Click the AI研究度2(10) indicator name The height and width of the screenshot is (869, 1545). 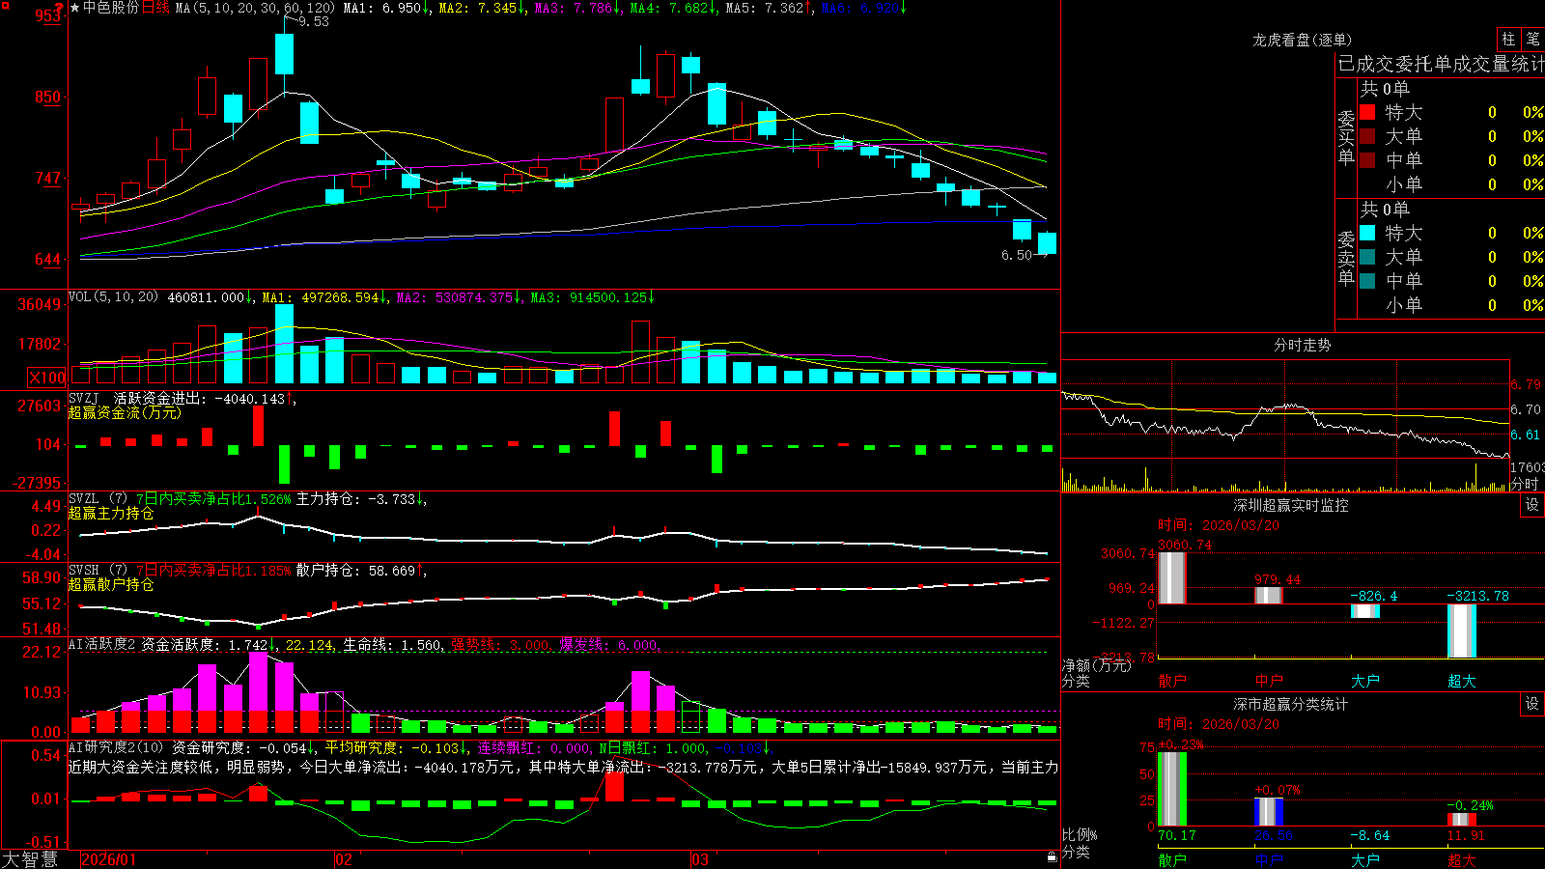pyautogui.click(x=116, y=747)
